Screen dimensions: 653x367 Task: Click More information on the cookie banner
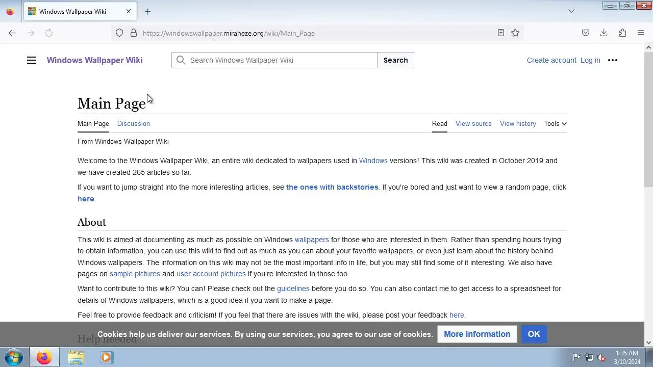coord(477,334)
